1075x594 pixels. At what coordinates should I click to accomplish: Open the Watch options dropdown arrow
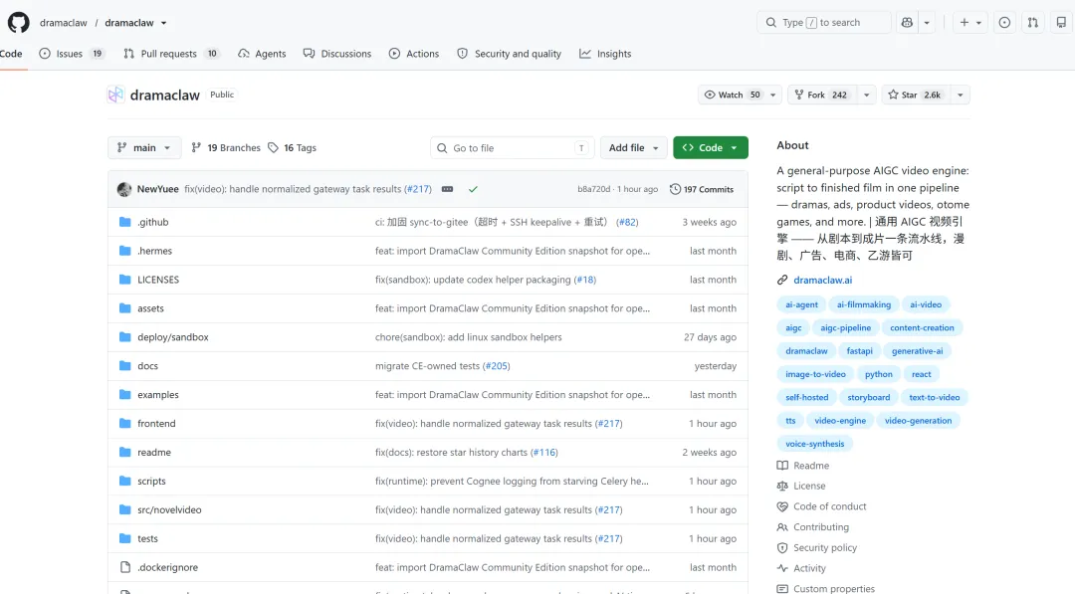[772, 95]
